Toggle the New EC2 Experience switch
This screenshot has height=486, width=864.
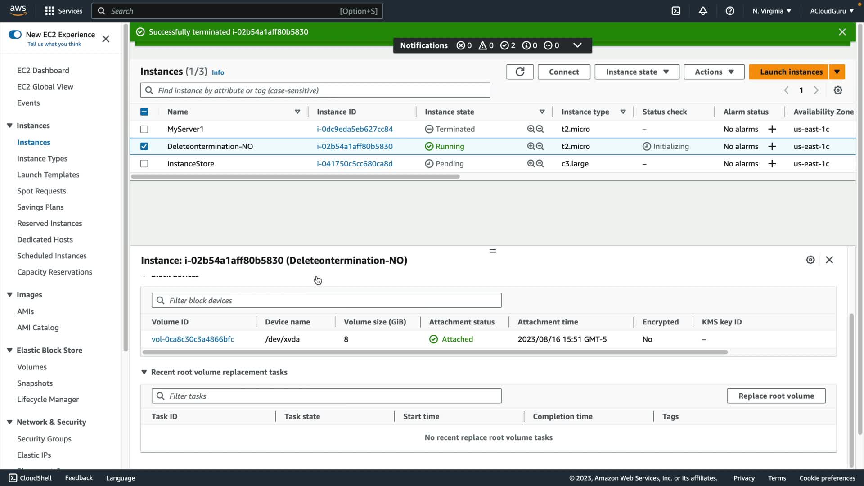[15, 35]
